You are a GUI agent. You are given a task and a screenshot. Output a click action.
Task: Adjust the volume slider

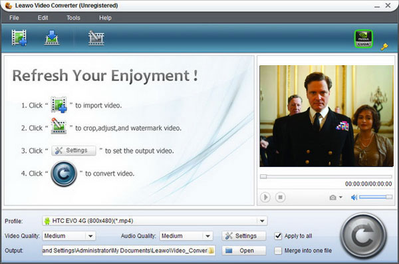376,197
